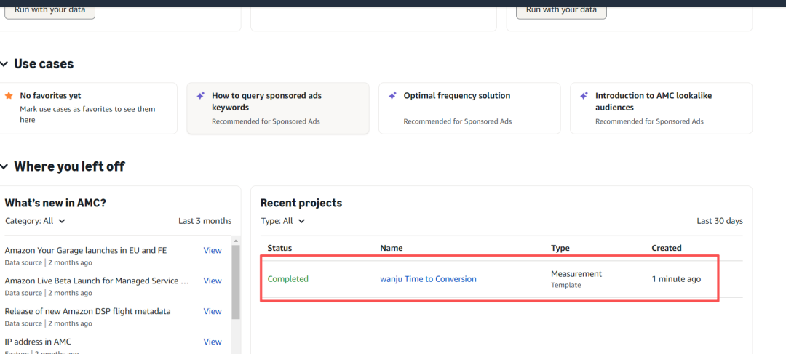Collapse the Where you left off section
The width and height of the screenshot is (786, 354).
click(x=4, y=166)
